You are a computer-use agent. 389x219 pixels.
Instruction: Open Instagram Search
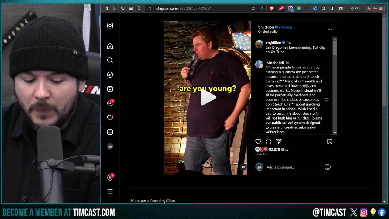coord(110,61)
